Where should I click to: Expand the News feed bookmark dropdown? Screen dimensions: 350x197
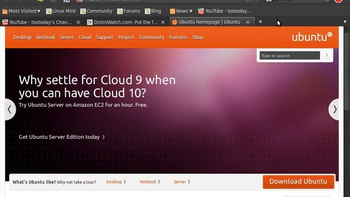[x=181, y=11]
